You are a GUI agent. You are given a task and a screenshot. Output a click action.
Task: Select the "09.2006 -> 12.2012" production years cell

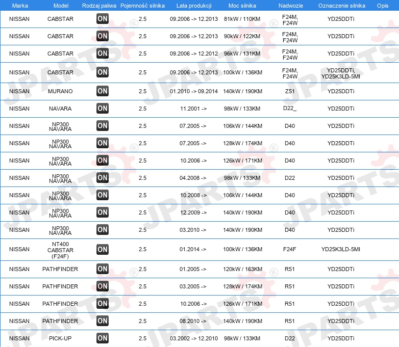pyautogui.click(x=194, y=54)
